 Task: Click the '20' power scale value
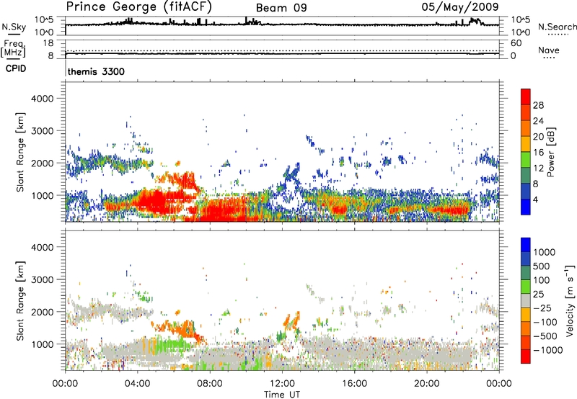tap(538, 137)
